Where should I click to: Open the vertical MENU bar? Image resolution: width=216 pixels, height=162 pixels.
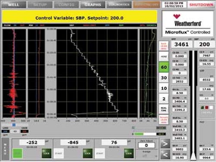5,149
